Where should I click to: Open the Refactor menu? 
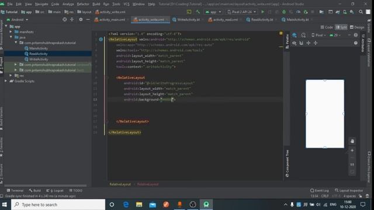tap(83, 4)
